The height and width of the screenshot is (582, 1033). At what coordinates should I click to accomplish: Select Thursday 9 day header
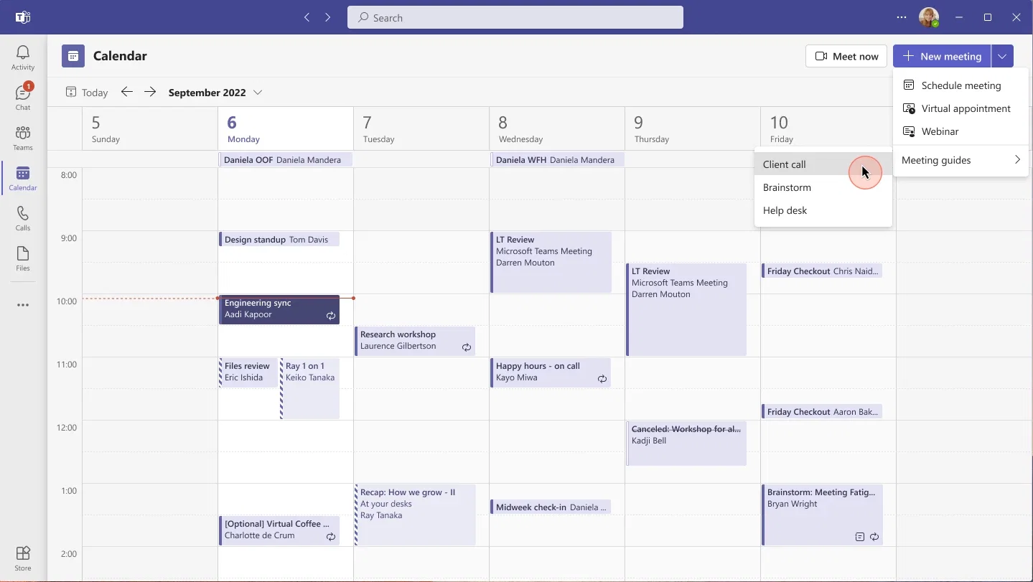click(x=693, y=129)
